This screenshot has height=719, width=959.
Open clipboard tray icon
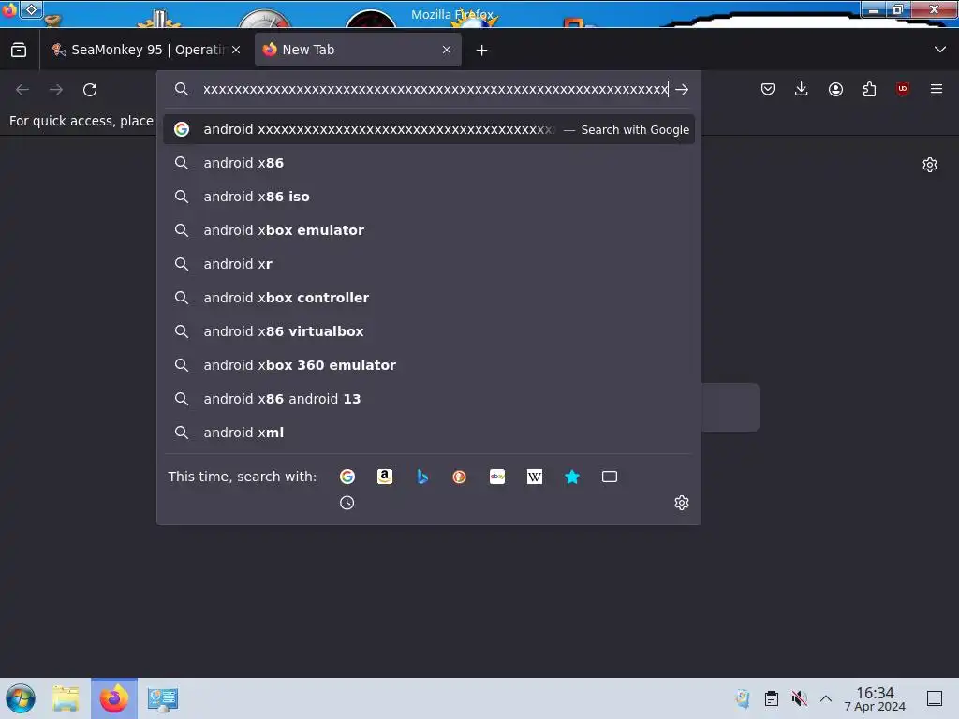772,698
